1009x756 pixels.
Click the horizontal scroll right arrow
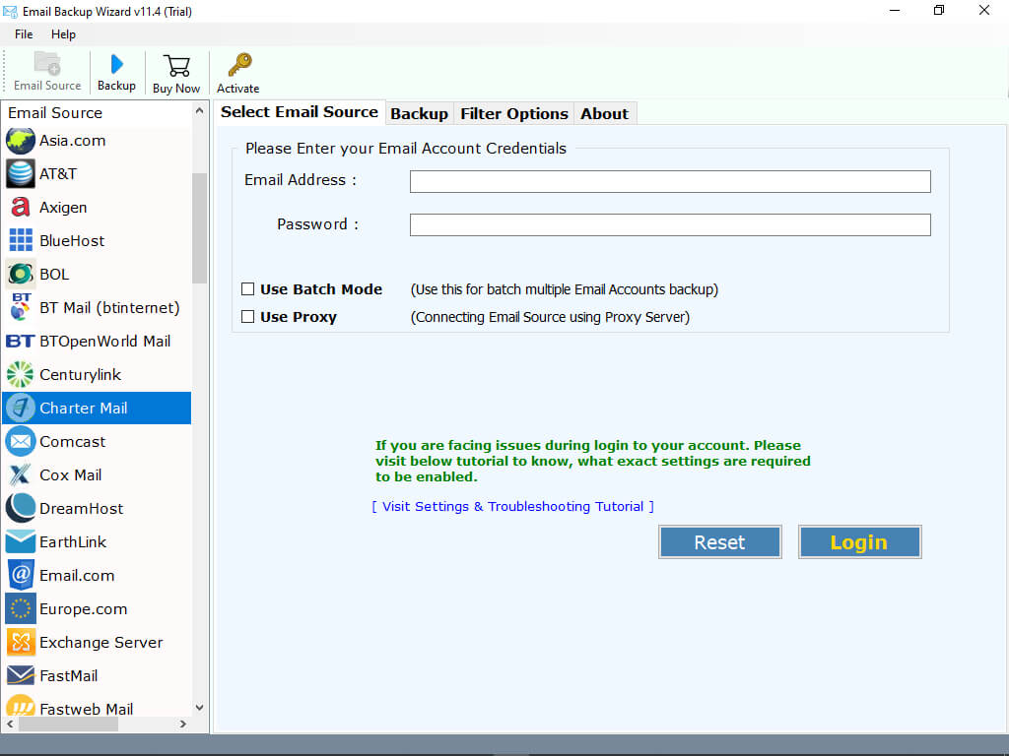(x=183, y=724)
